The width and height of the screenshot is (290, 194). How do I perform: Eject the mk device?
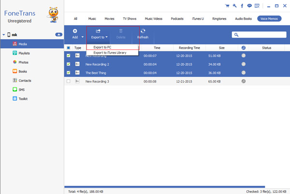point(59,35)
